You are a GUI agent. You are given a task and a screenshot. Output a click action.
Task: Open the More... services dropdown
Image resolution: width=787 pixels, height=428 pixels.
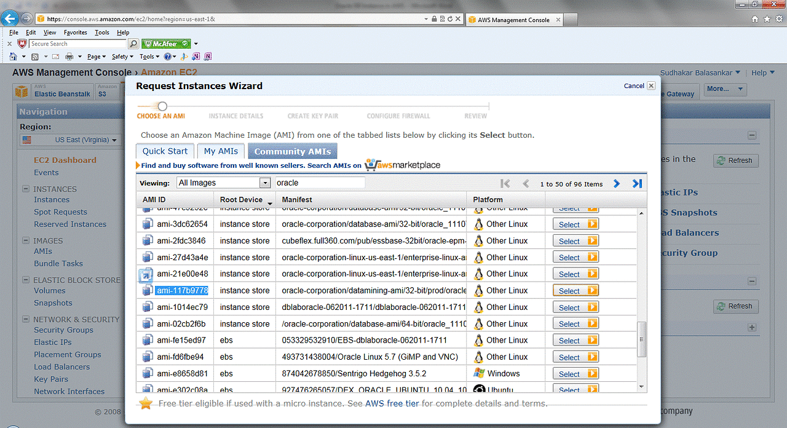pos(725,89)
